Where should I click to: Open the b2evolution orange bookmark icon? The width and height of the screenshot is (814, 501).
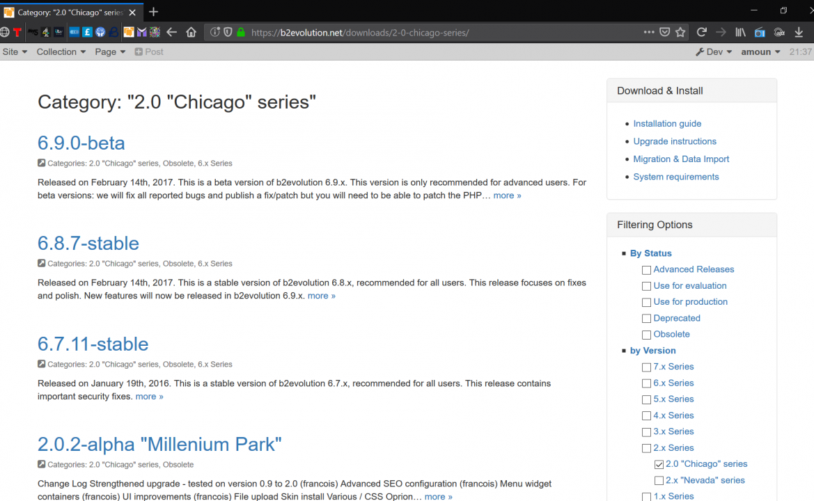[x=129, y=32]
